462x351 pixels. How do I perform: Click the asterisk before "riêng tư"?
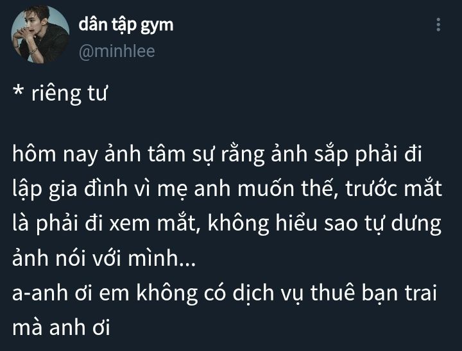[18, 91]
